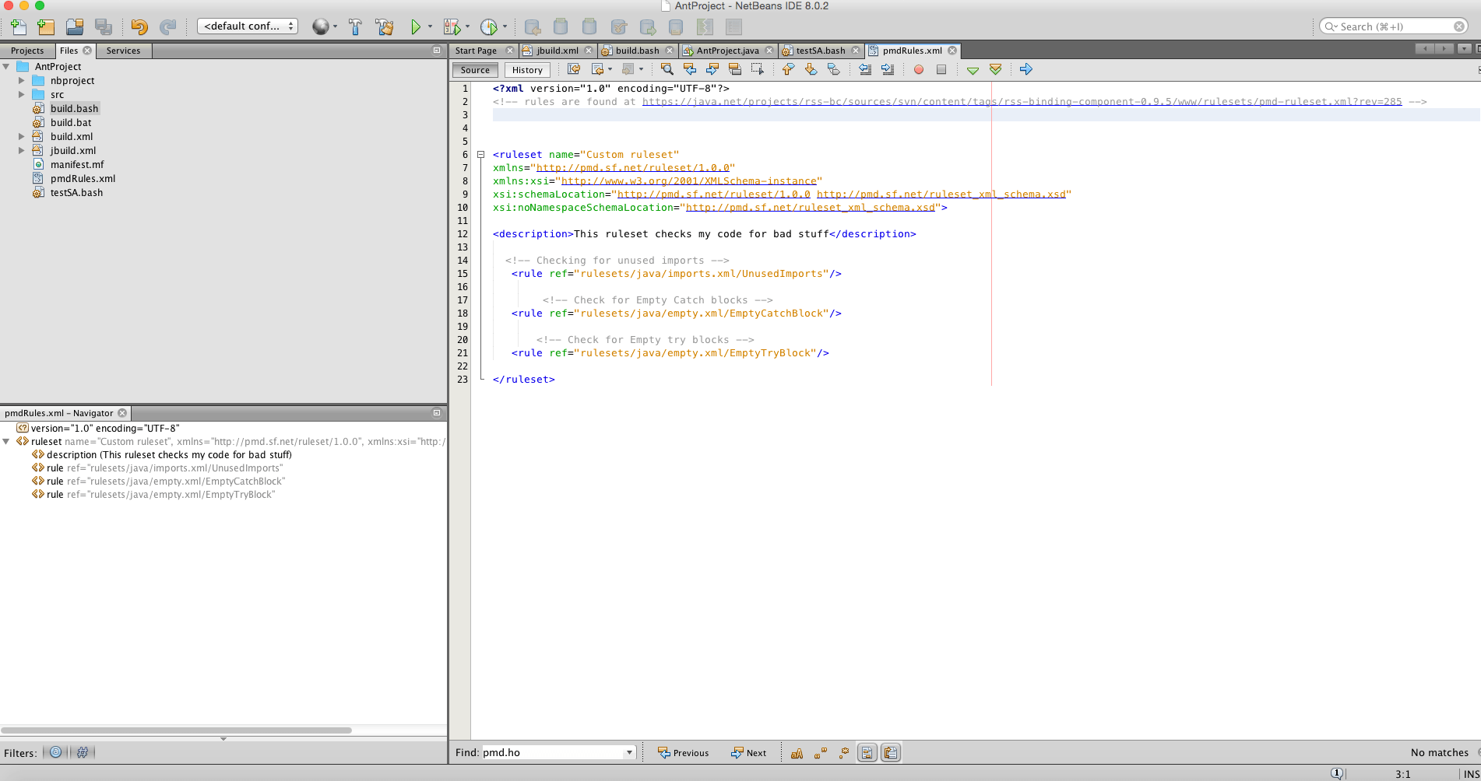Click the Open Project folder icon
Image resolution: width=1481 pixels, height=781 pixels.
[x=75, y=27]
